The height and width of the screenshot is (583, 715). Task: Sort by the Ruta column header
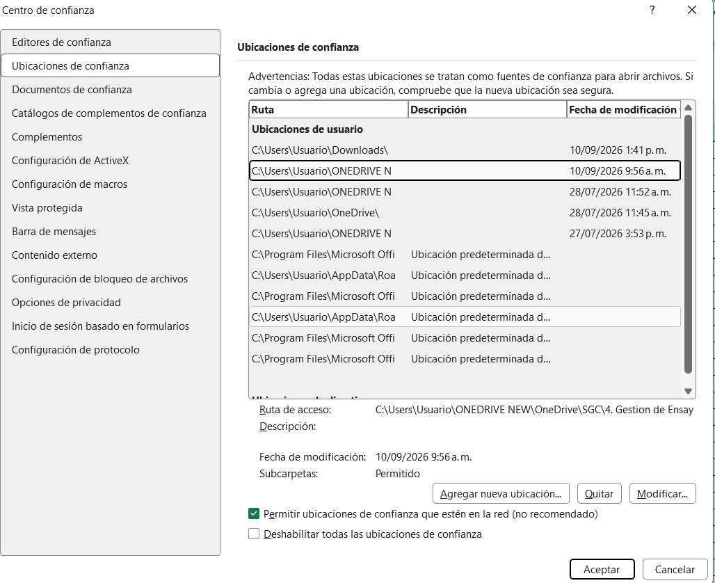329,109
